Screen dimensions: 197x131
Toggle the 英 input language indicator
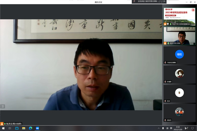171,128
